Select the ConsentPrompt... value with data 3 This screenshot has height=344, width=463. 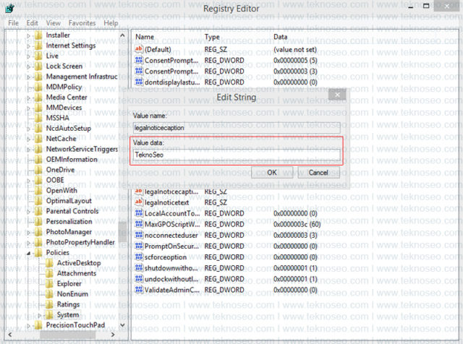171,71
